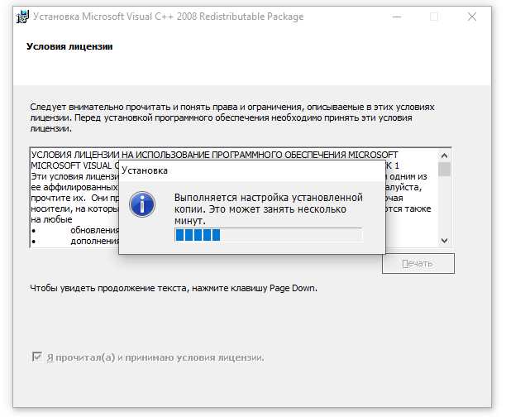Click the Печать button
Viewport: 506px width, 417px height.
(x=418, y=264)
